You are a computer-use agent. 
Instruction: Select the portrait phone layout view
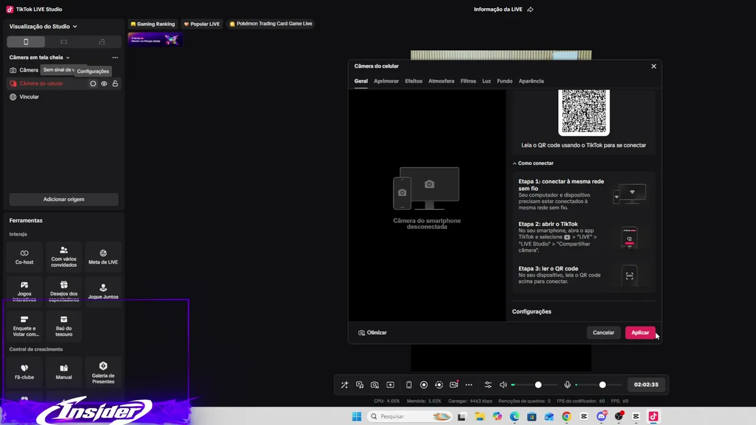26,42
